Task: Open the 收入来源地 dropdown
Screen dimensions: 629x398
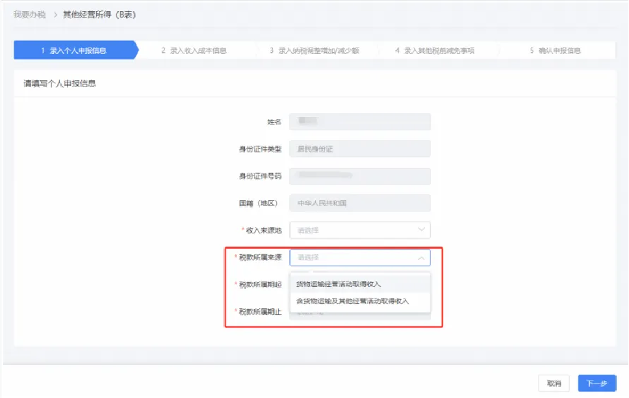Action: click(361, 230)
